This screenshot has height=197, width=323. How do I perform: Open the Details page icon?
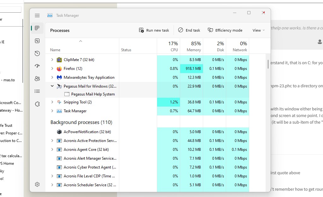point(37,91)
